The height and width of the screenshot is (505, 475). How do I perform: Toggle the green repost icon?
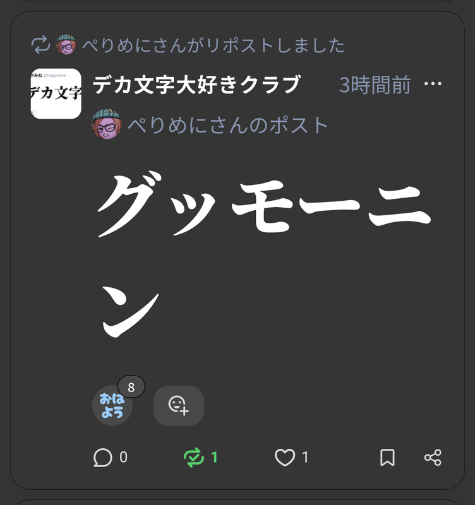point(194,457)
